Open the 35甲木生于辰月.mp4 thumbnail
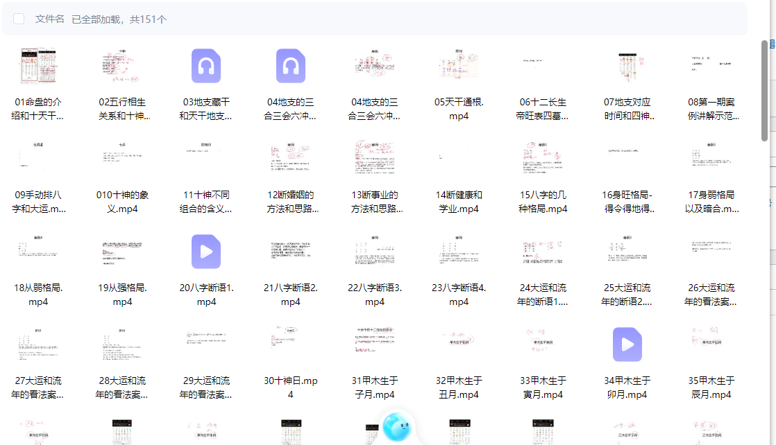 coord(711,344)
